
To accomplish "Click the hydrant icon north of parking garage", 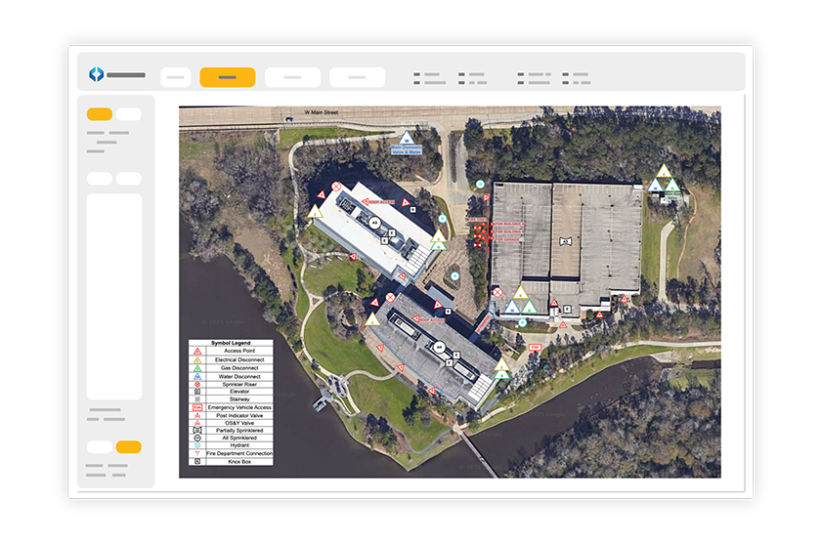I will pyautogui.click(x=480, y=184).
